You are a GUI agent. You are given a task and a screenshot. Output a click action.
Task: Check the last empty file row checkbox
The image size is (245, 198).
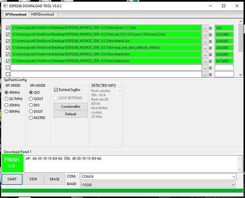tap(8, 74)
